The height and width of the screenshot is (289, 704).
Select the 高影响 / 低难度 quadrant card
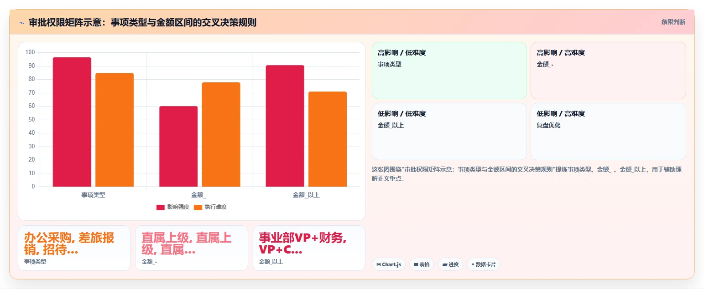[449, 71]
